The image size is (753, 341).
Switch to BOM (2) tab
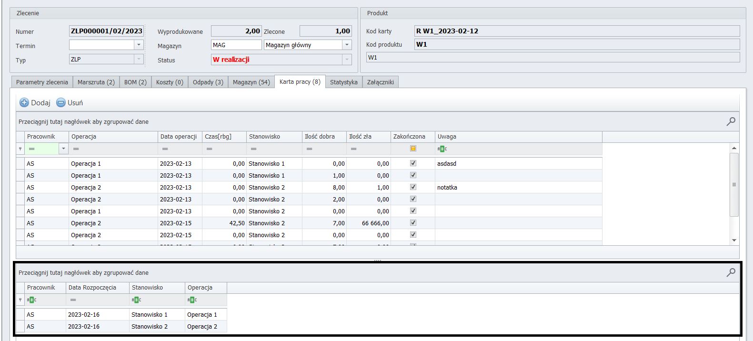(x=135, y=82)
